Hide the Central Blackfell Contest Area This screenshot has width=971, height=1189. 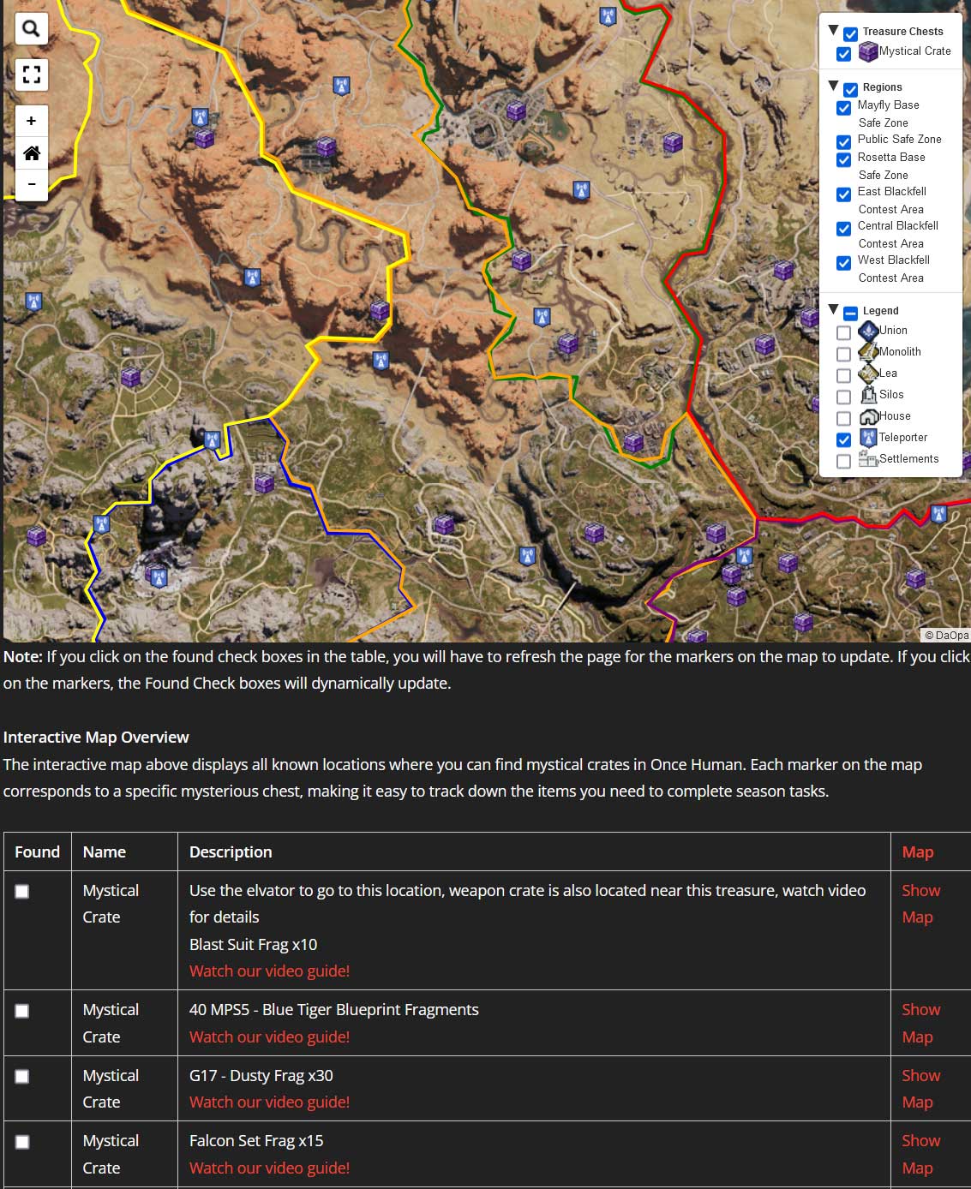point(843,229)
